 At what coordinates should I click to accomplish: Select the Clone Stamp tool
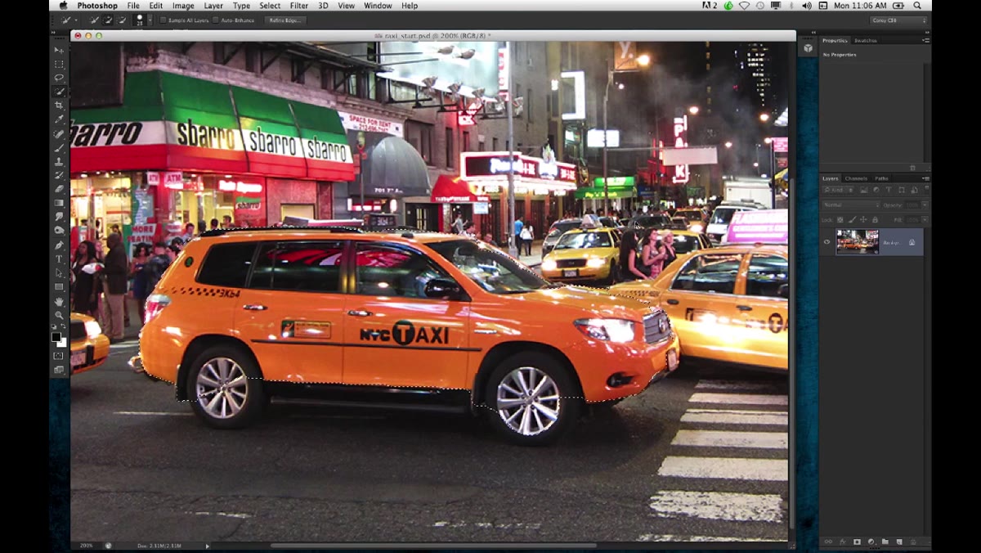point(59,161)
